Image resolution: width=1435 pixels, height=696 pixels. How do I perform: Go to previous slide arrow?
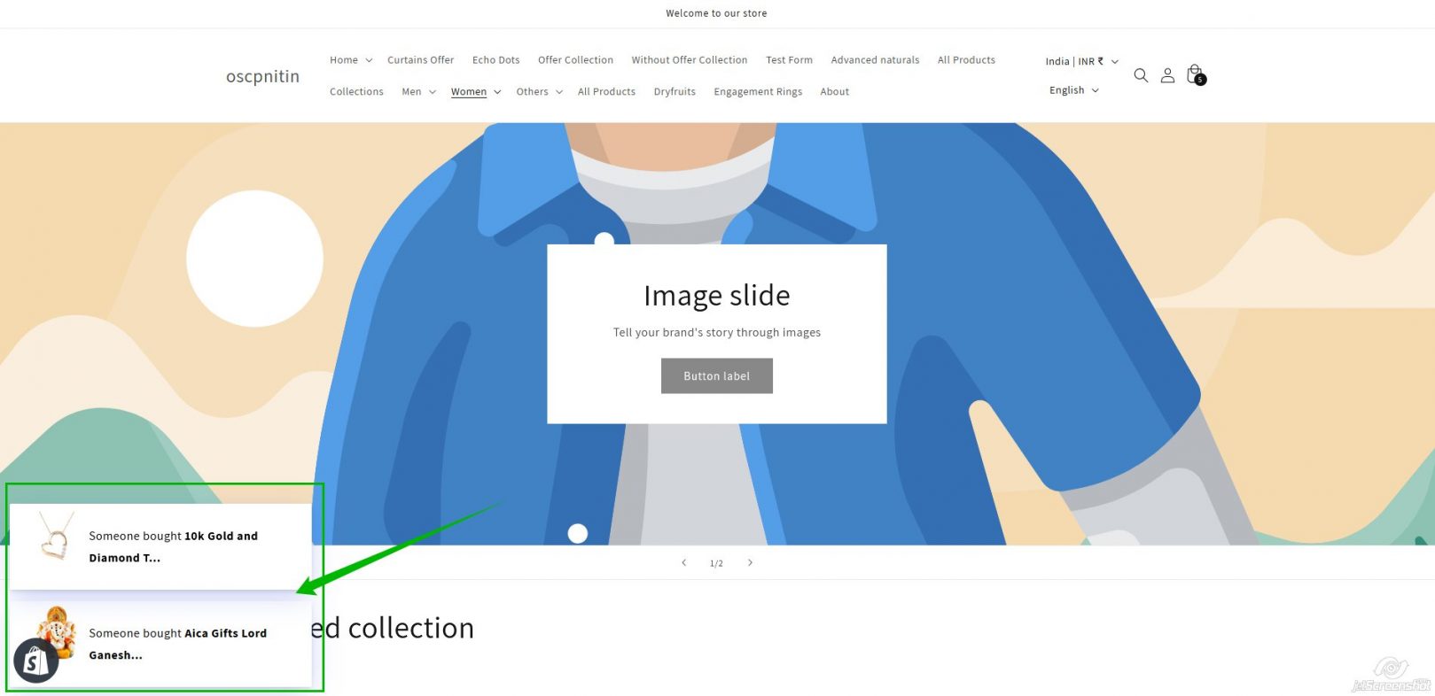coord(683,563)
